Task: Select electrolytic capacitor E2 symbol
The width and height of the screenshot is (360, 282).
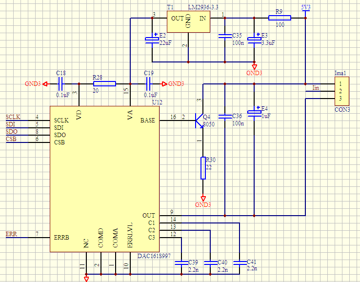Action: point(152,39)
